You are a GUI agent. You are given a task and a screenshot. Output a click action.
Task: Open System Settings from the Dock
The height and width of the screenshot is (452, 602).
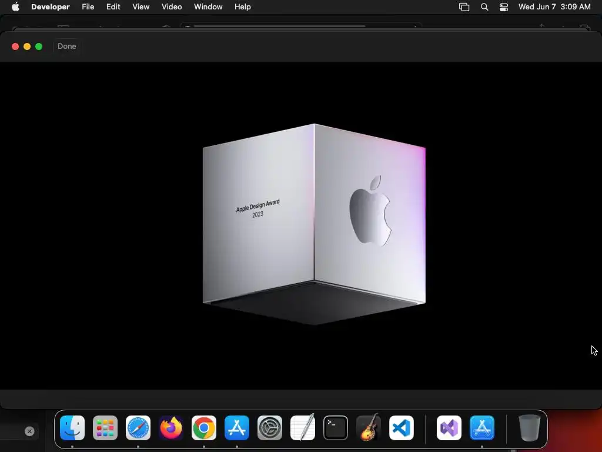click(270, 428)
